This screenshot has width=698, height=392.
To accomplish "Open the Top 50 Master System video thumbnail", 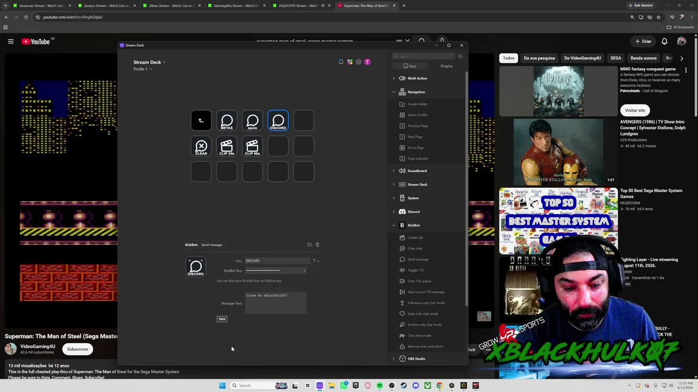I will point(558,220).
